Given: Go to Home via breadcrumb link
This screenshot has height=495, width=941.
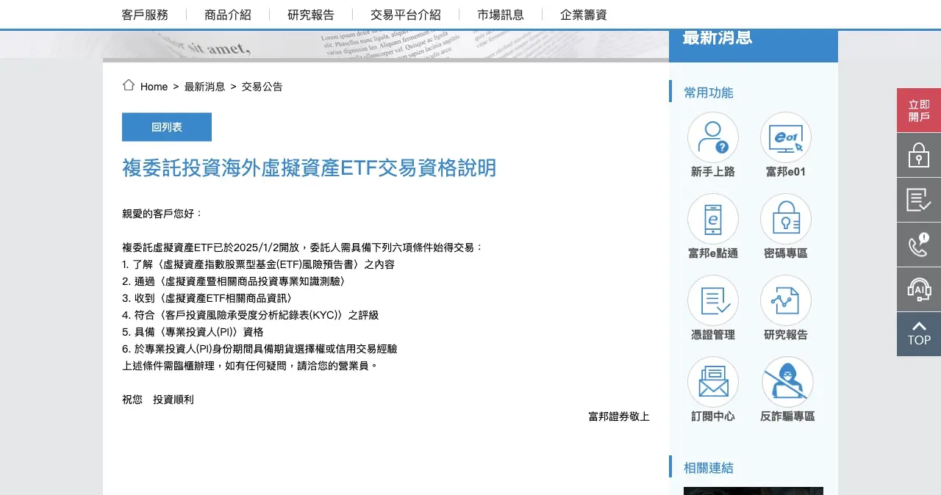Looking at the screenshot, I should point(154,87).
